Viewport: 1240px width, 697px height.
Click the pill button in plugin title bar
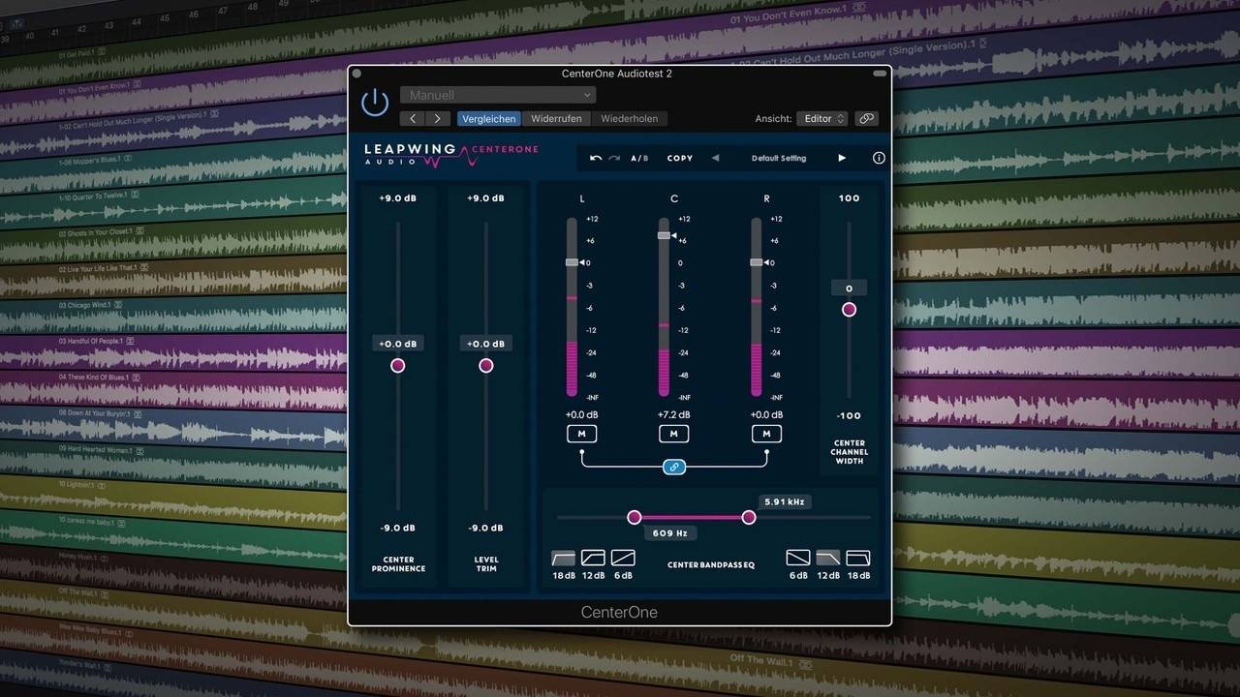coord(880,74)
